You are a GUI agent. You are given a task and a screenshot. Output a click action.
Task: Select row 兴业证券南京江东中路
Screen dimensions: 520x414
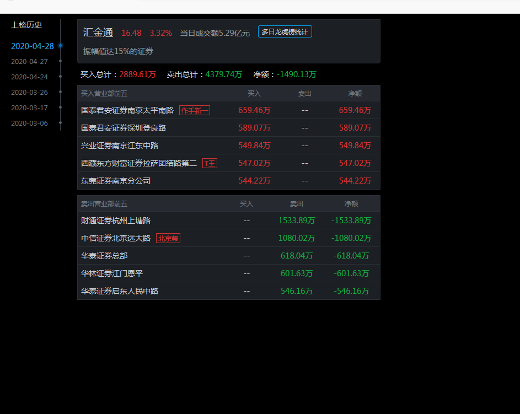click(x=229, y=146)
